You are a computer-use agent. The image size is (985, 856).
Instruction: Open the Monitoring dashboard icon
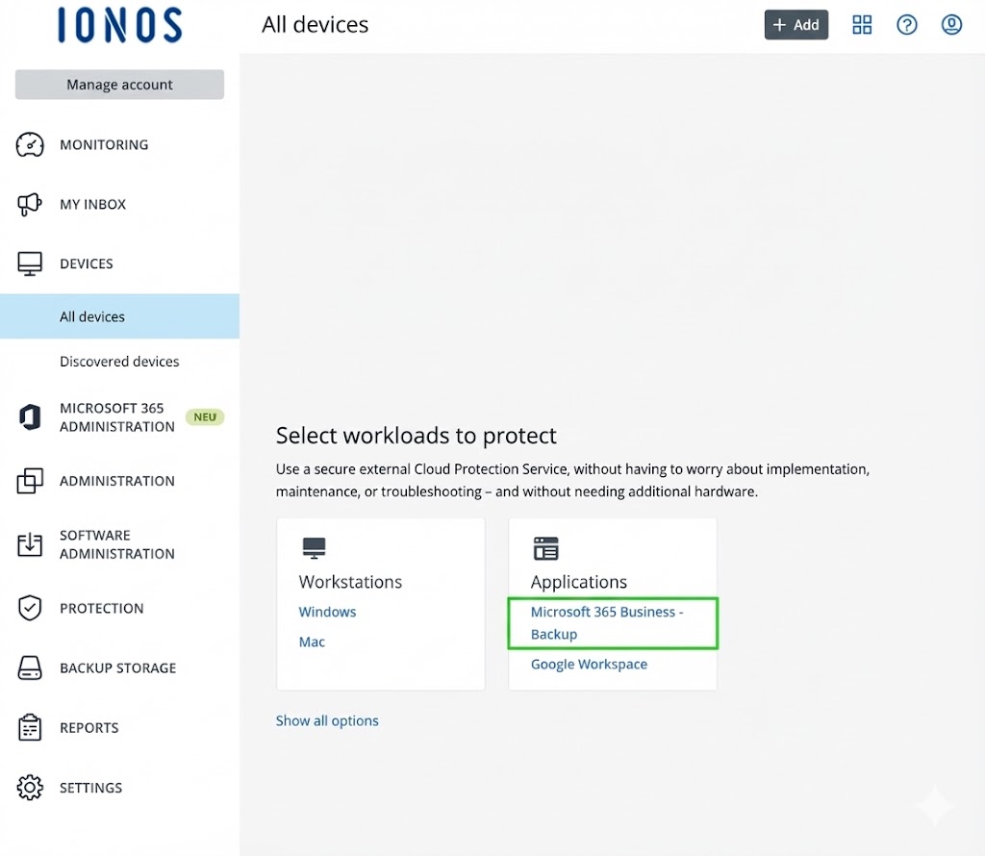pos(30,144)
